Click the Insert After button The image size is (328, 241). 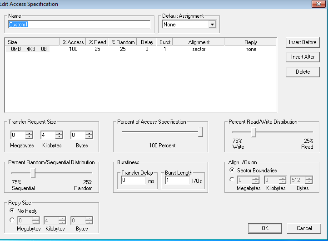[x=303, y=57]
